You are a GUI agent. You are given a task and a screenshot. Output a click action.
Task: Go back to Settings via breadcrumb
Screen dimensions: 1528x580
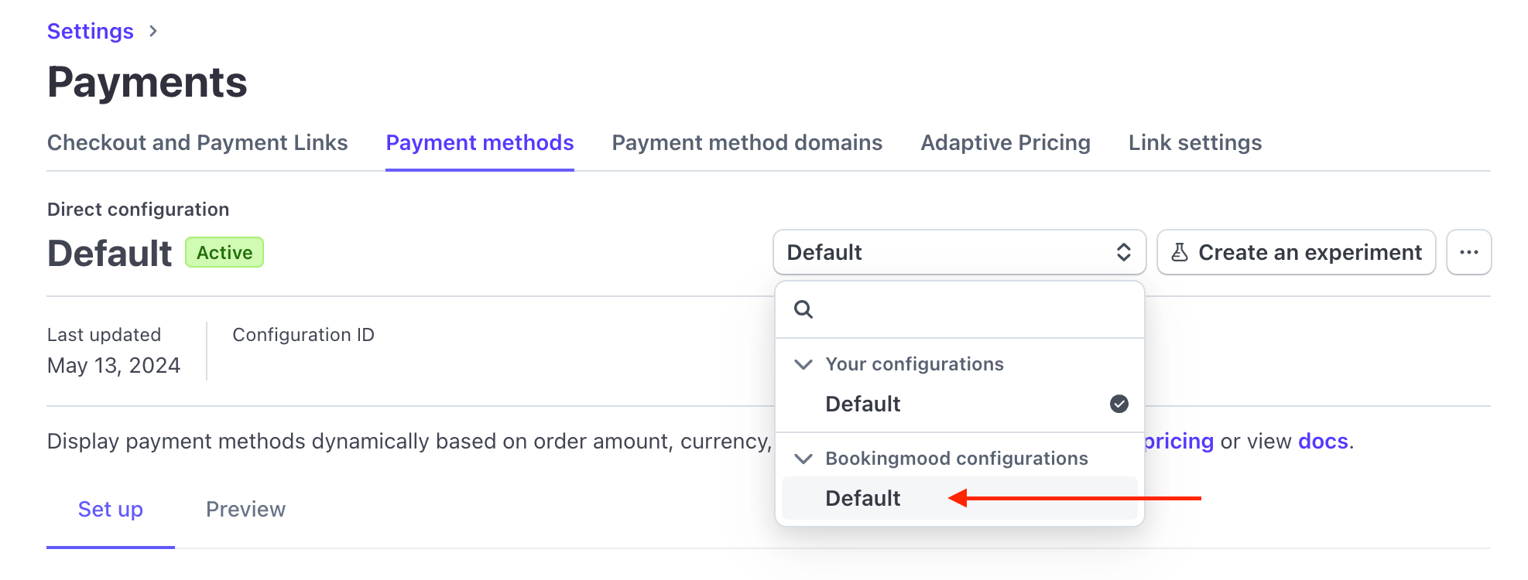(90, 31)
